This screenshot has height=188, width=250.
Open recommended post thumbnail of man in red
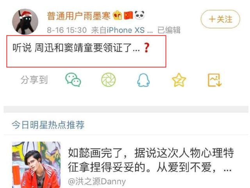[36, 165]
